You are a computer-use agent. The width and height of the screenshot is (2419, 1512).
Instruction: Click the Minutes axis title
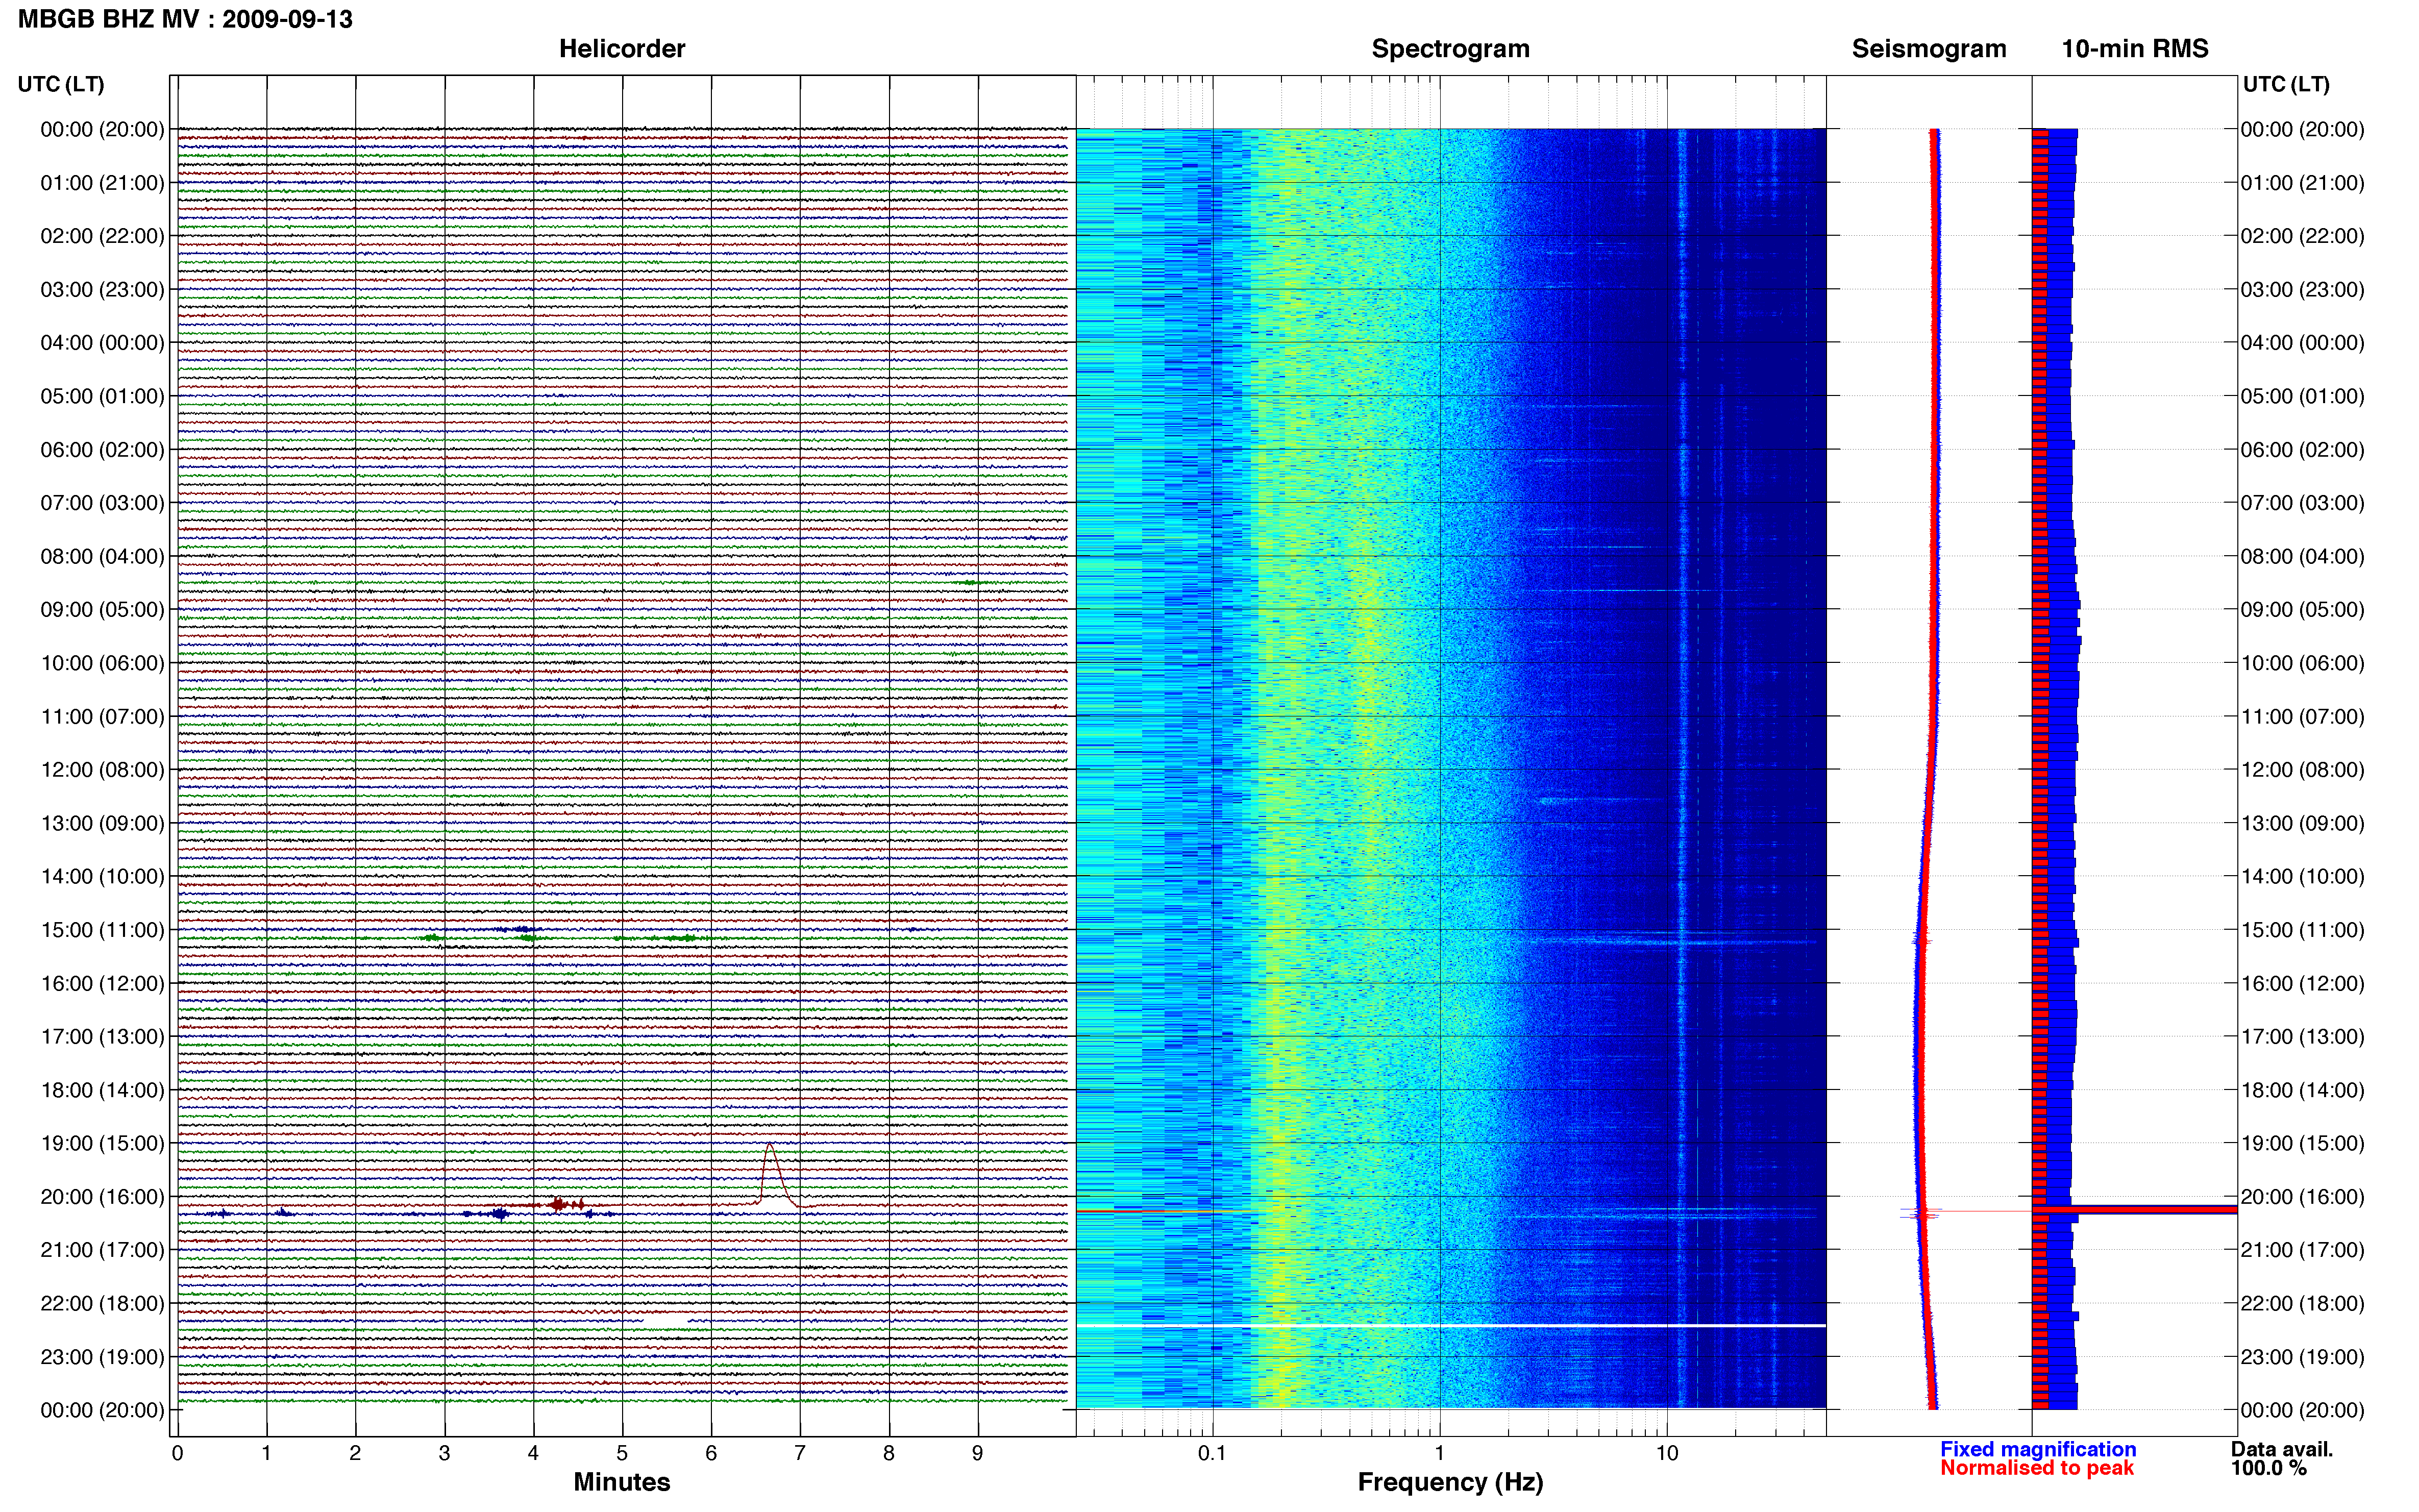(x=621, y=1481)
